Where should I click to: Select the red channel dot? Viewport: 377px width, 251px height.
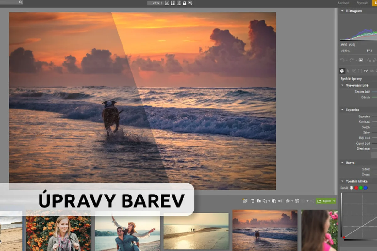click(356, 188)
